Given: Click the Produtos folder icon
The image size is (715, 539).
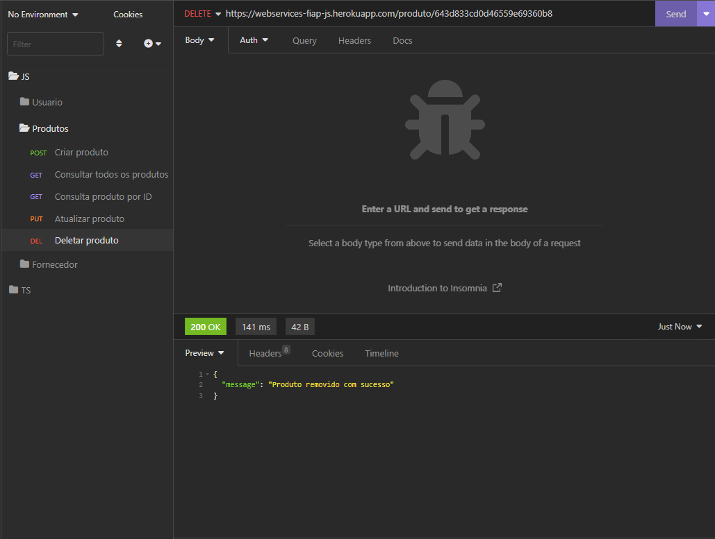Looking at the screenshot, I should (x=24, y=128).
